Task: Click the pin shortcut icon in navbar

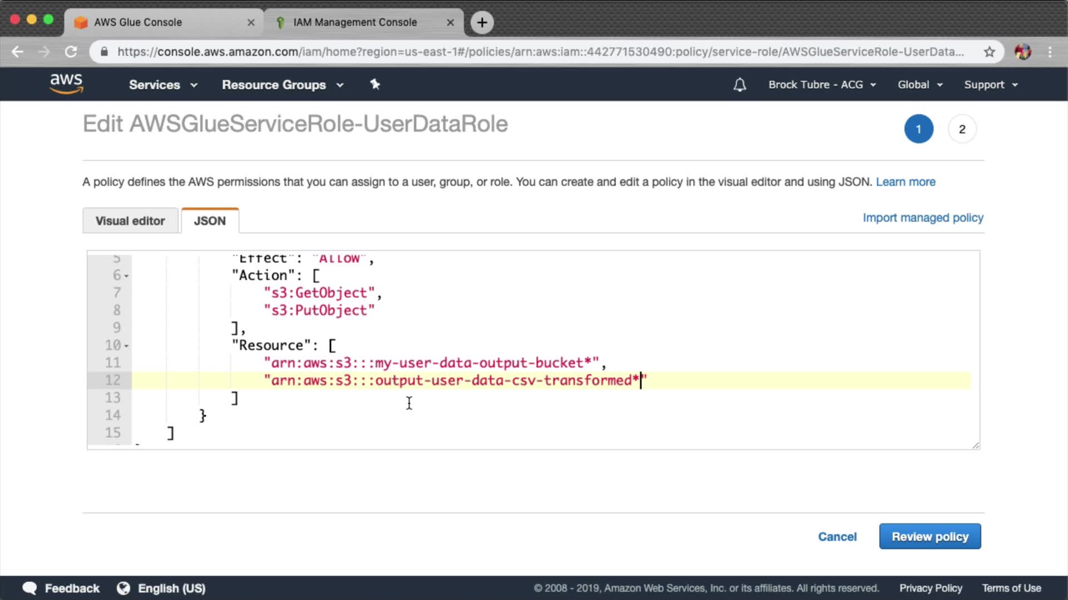Action: tap(375, 84)
